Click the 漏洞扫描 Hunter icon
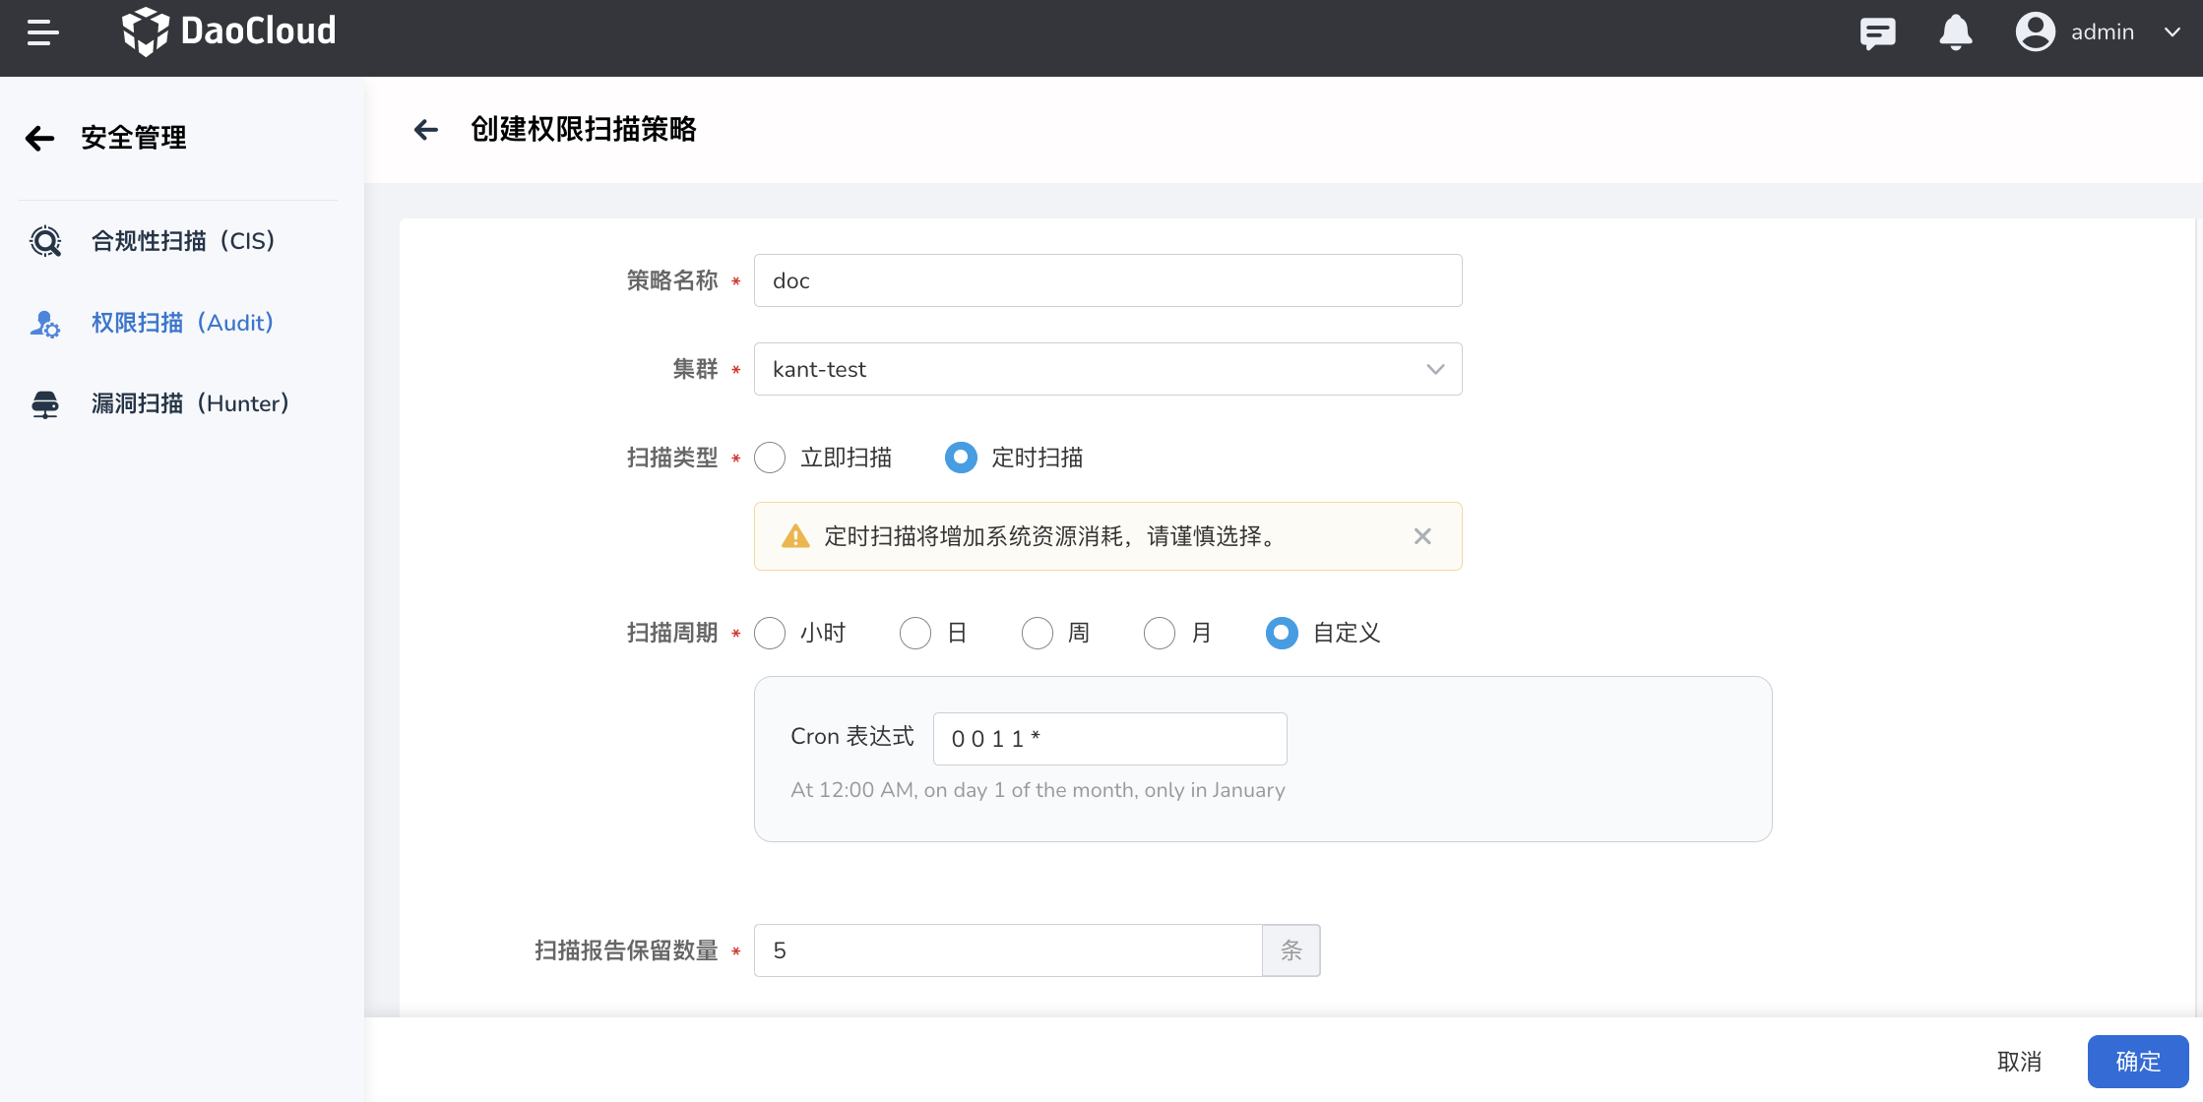The height and width of the screenshot is (1102, 2203). (45, 403)
